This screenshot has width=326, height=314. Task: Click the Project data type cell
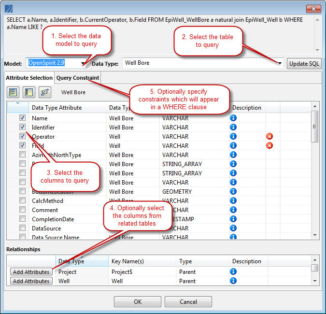tap(82, 272)
